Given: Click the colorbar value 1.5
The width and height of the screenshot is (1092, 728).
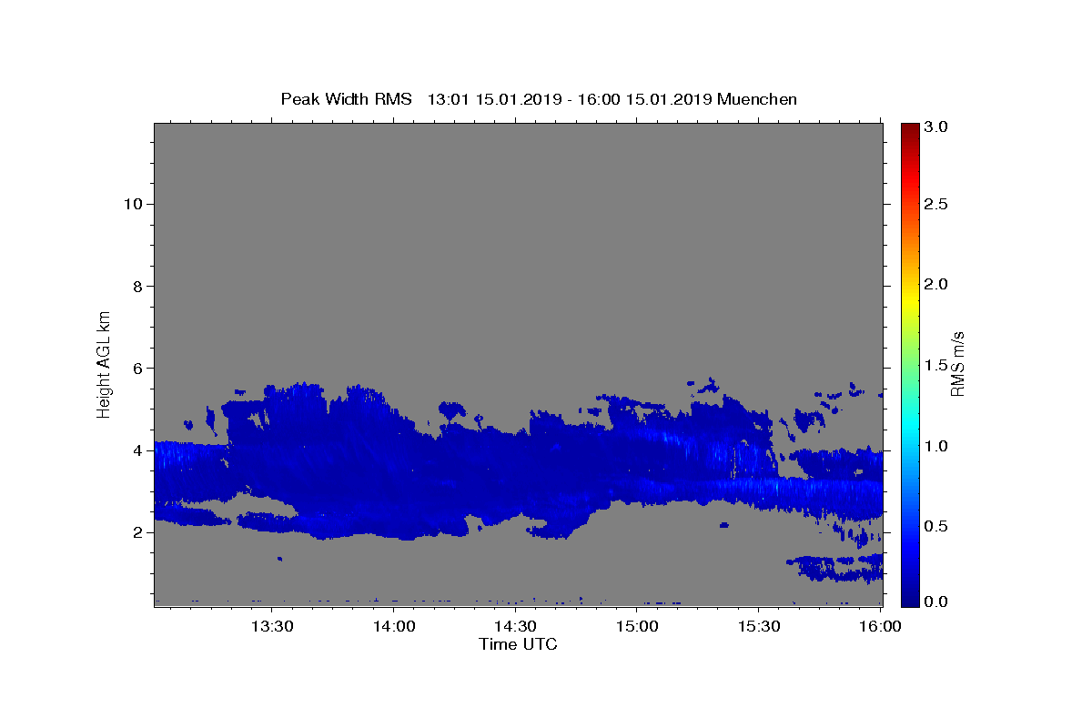Looking at the screenshot, I should pos(937,365).
